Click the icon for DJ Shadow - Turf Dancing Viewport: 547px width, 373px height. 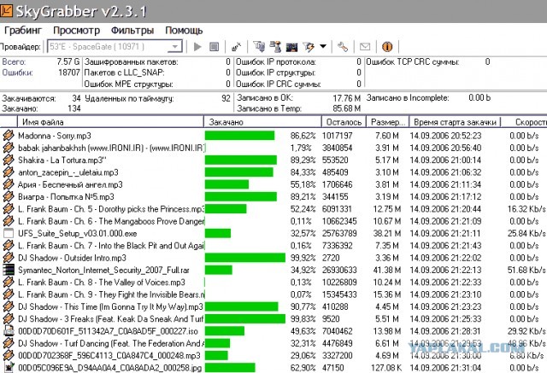[9, 343]
